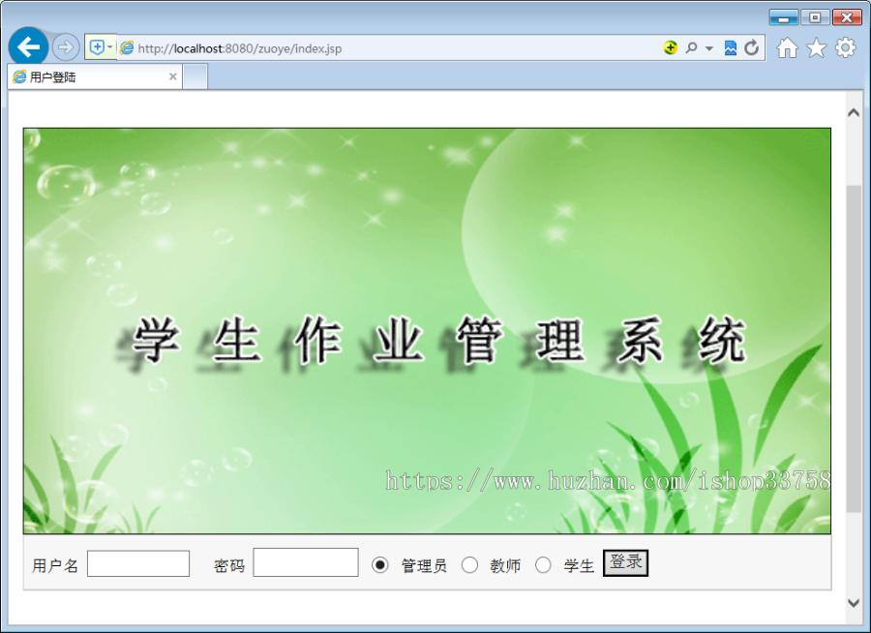This screenshot has width=871, height=633.
Task: View Favorites via the star icon
Action: pyautogui.click(x=817, y=47)
